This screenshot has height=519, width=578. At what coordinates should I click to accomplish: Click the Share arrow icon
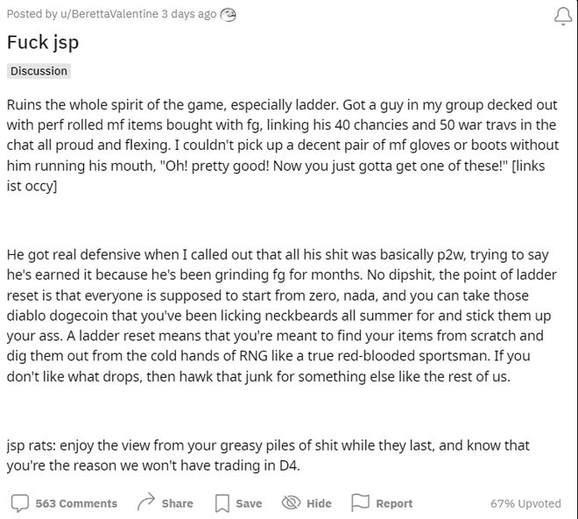[x=146, y=502]
